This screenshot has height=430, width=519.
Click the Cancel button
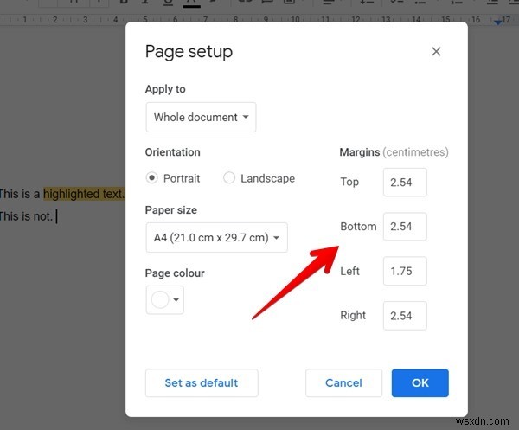[343, 383]
